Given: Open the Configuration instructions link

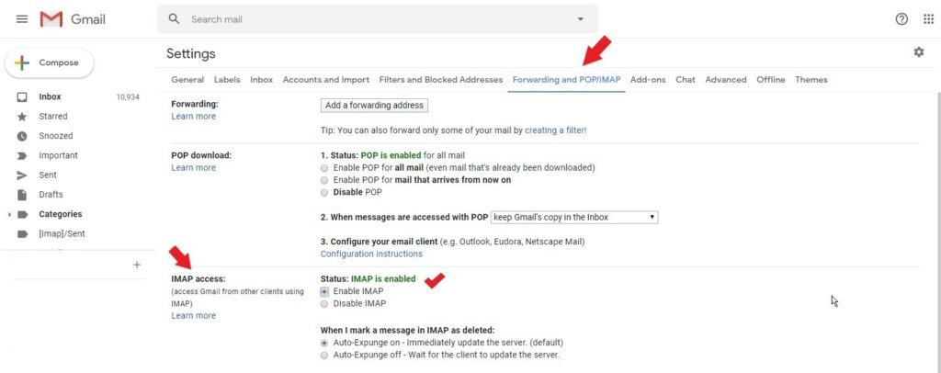Looking at the screenshot, I should point(371,254).
